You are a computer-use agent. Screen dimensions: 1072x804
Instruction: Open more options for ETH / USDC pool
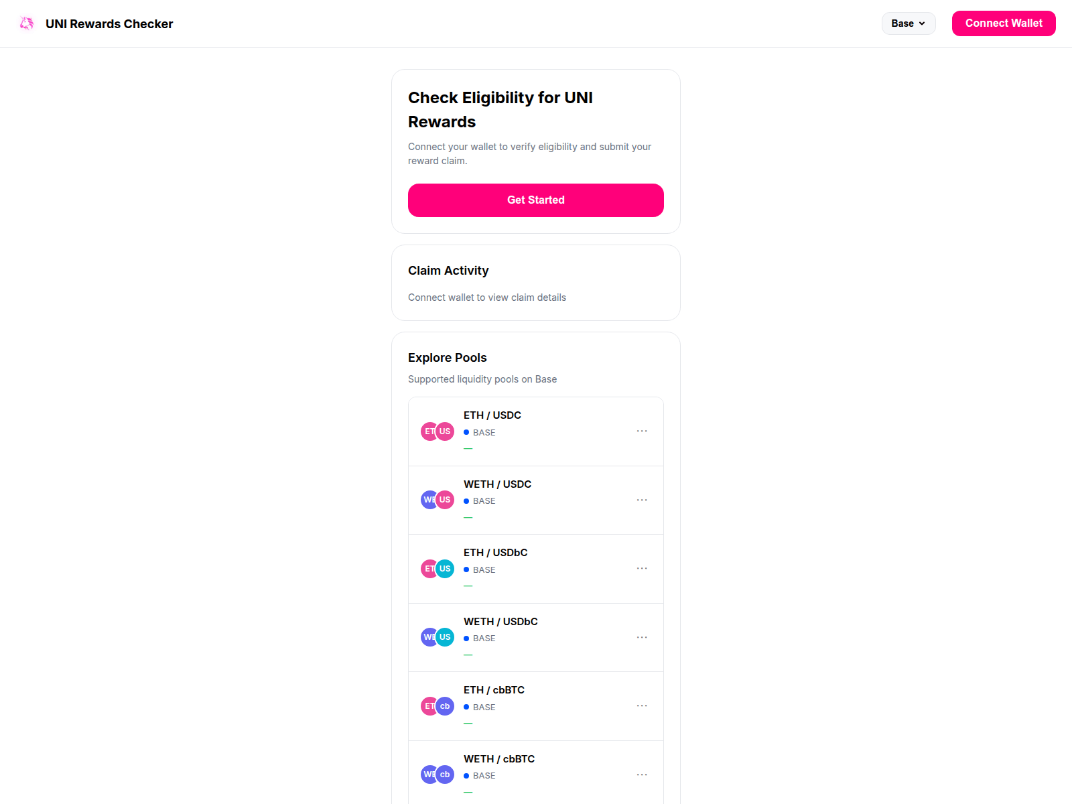point(641,431)
